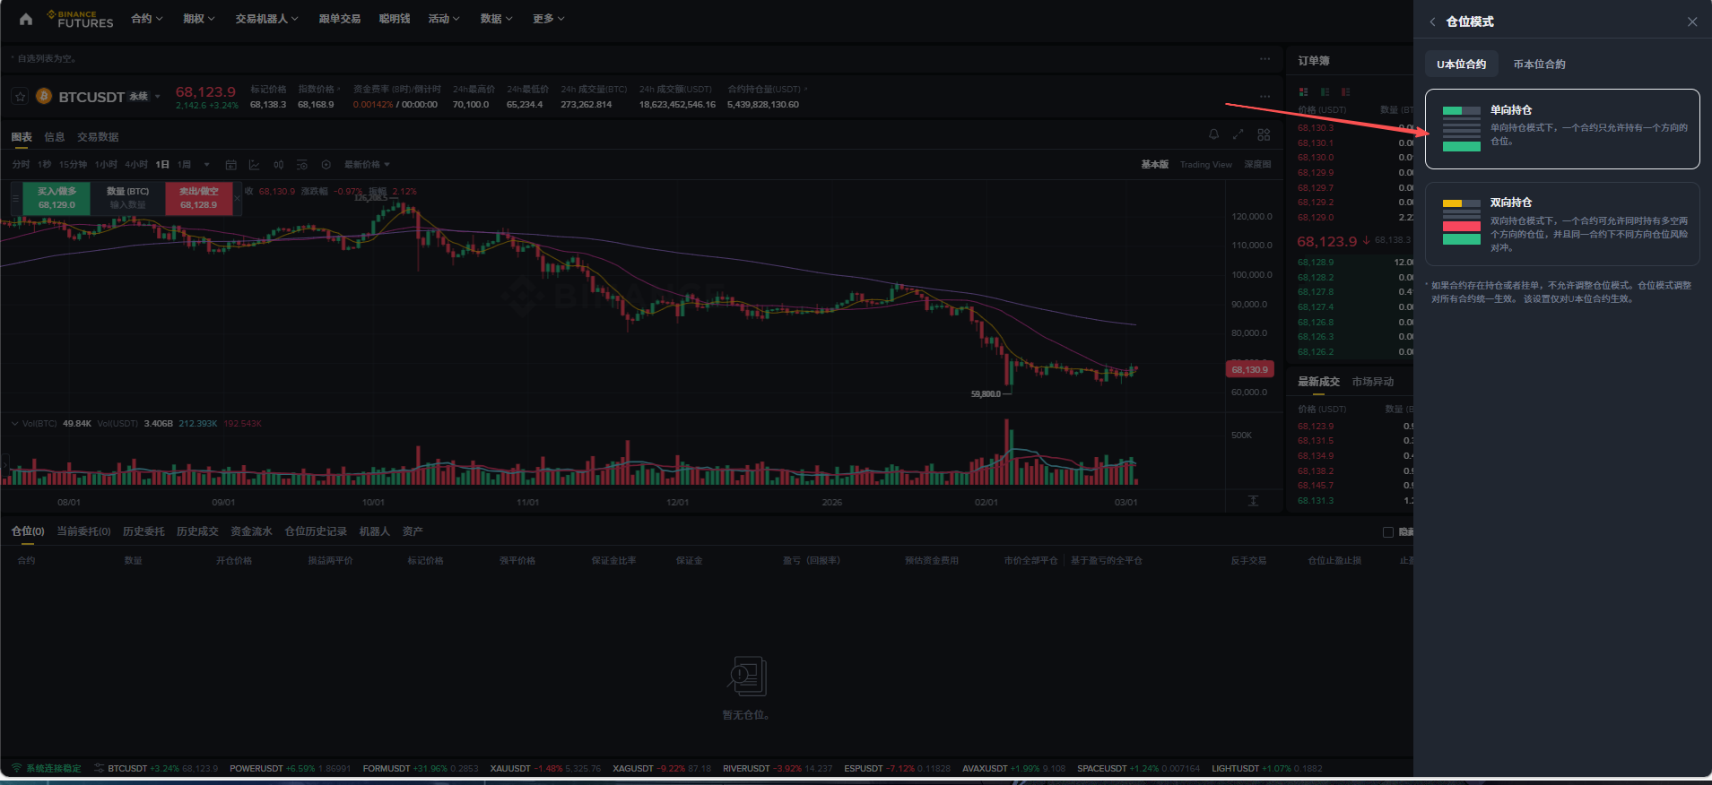Open the 历史委托 tab
The image size is (1712, 785).
[x=143, y=531]
